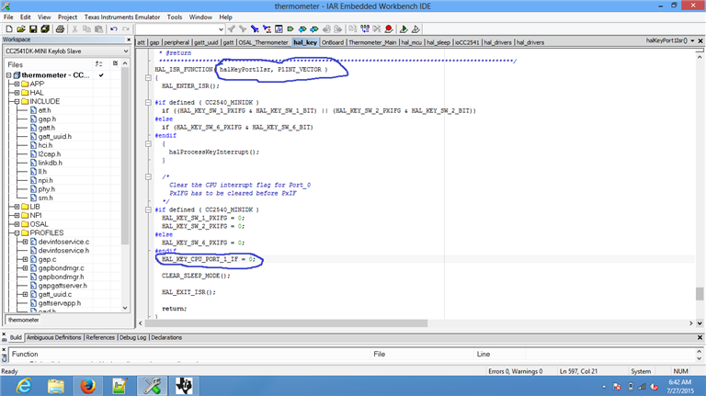
Task: Toggle breakpoint with the red dot icon
Action: coord(389,29)
